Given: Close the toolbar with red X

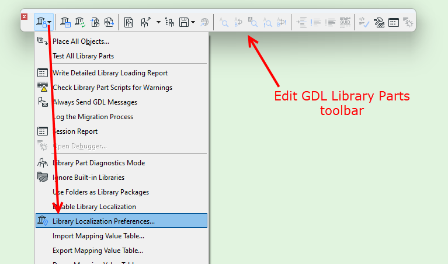Looking at the screenshot, I should coord(25,16).
